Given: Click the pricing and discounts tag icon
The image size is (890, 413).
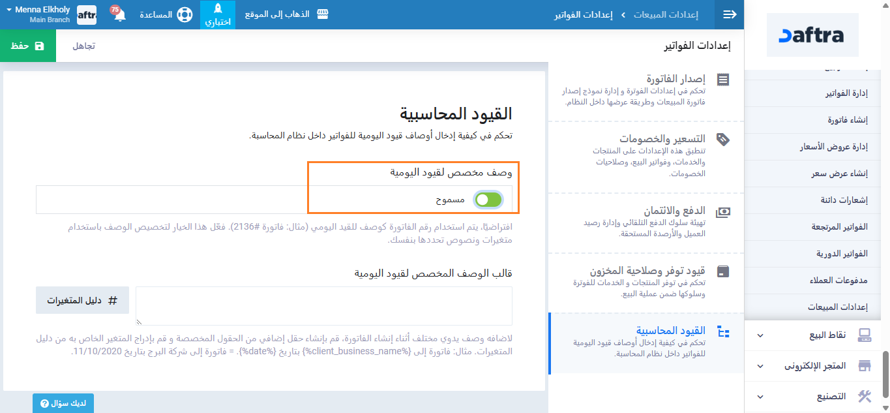Looking at the screenshot, I should tap(723, 139).
